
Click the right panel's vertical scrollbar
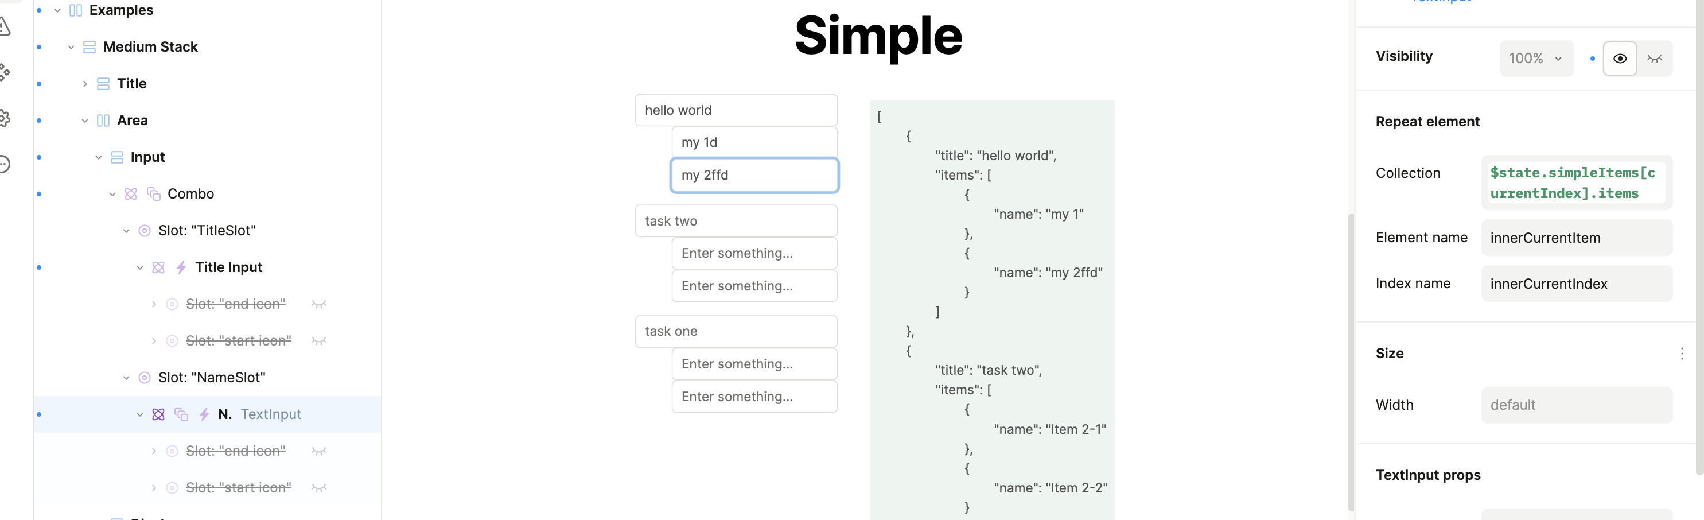click(x=1699, y=265)
